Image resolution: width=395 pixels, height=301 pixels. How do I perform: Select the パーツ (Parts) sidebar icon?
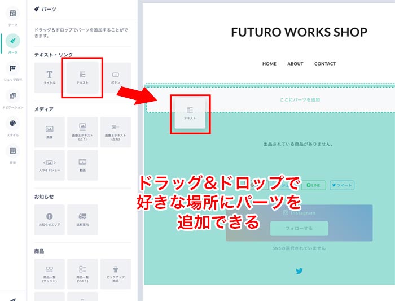pyautogui.click(x=13, y=43)
